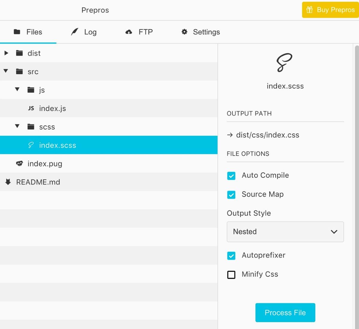Click the JS icon beside index.js
359x329 pixels.
[31, 108]
